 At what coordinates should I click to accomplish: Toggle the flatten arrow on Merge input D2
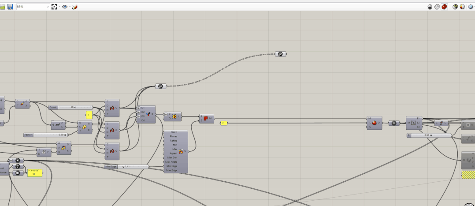click(139, 112)
